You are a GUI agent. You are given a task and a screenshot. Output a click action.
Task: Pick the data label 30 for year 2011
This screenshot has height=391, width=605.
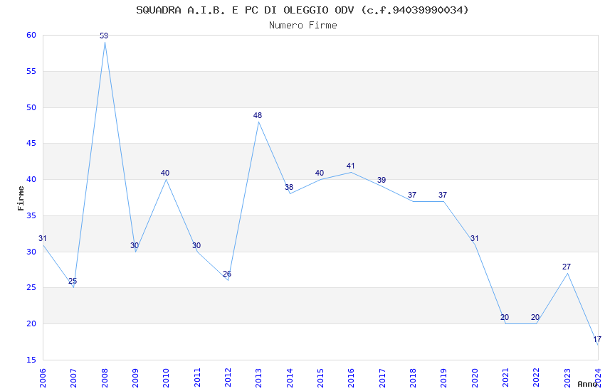click(196, 245)
